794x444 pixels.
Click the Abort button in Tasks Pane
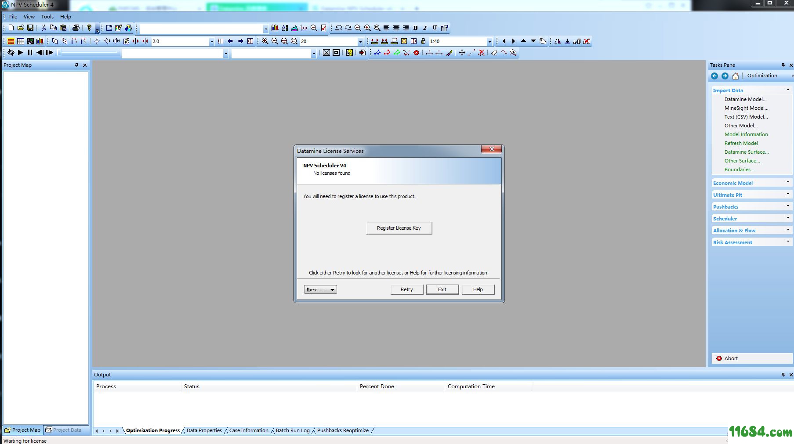[x=752, y=358]
